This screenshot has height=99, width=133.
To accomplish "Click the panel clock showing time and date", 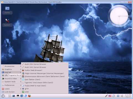I will (128, 96).
